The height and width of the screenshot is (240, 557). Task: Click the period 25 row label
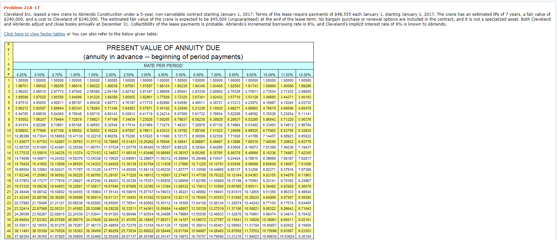(9, 214)
